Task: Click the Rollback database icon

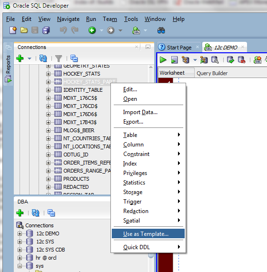Action: 241,60
